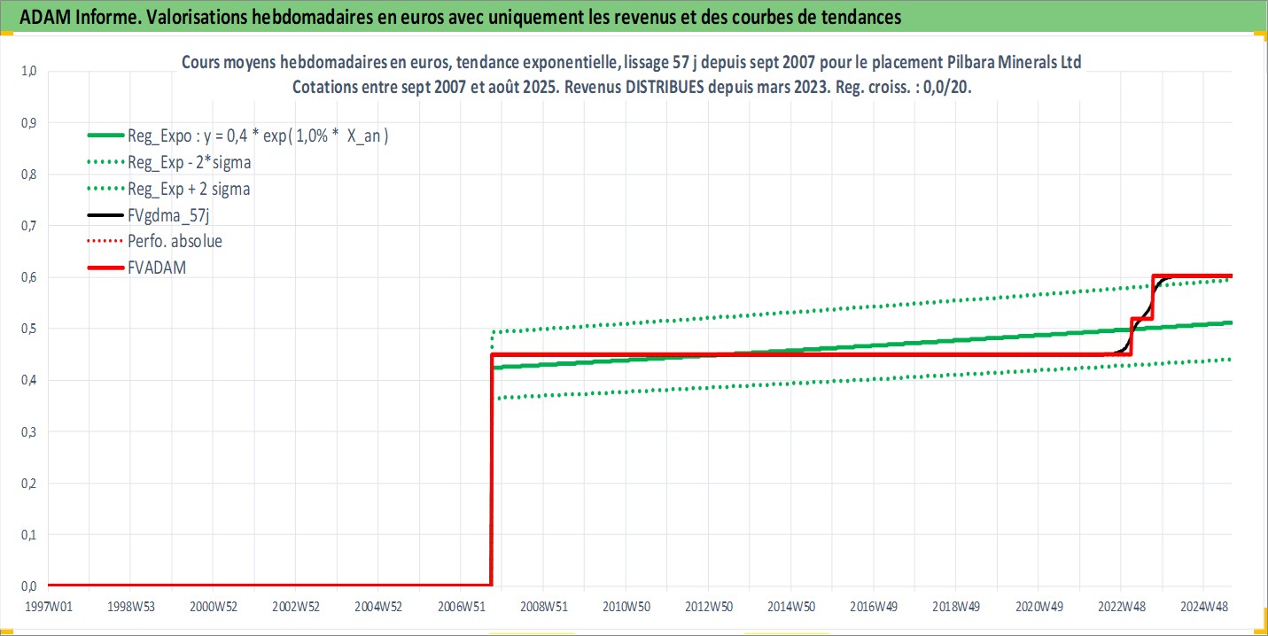Screen dimensions: 1268x636
Task: Click x-axis label "2018W49"
Action: coord(955,607)
